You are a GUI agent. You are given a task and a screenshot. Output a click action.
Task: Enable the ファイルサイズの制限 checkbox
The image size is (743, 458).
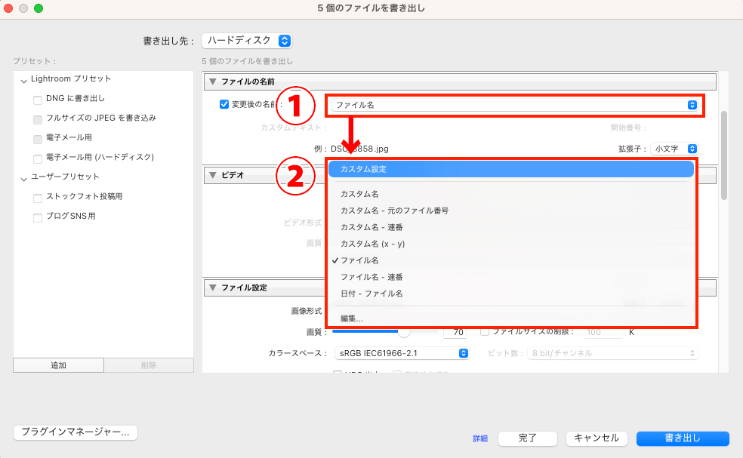coord(484,332)
